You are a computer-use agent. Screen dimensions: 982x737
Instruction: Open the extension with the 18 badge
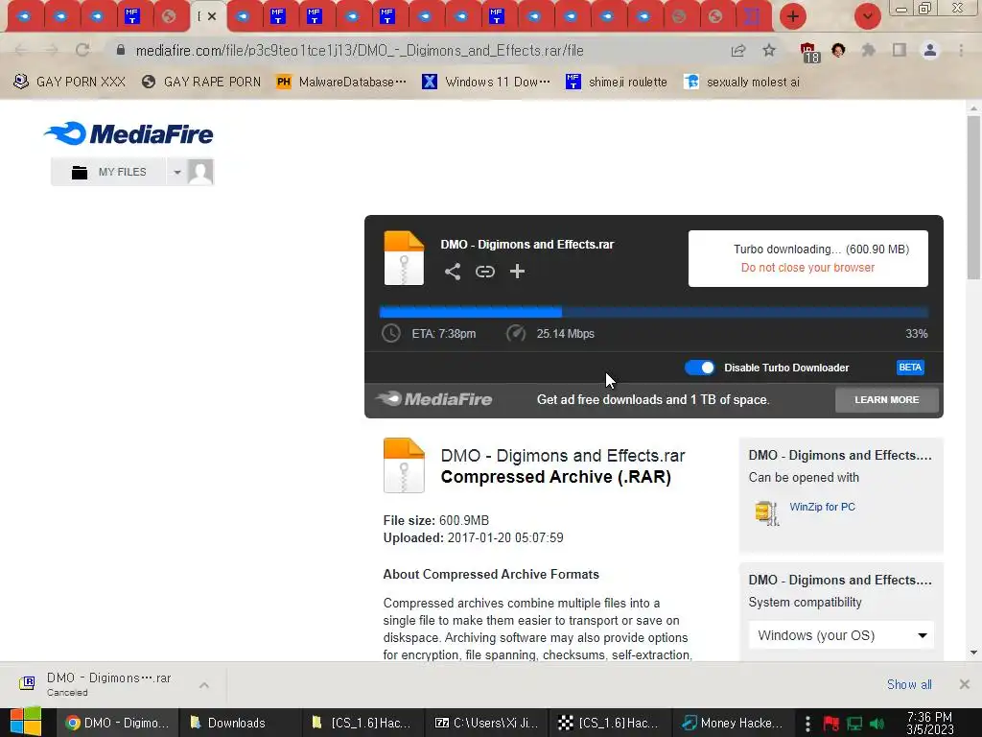(808, 52)
